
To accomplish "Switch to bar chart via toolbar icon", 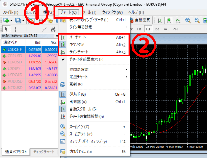I will 160,20.
